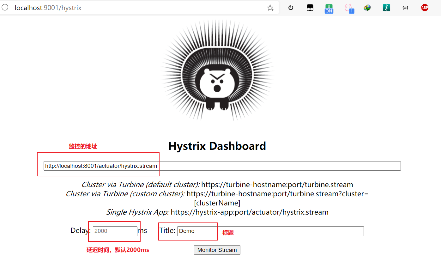Click the Hystrix Dashboard heading
The image size is (441, 268).
pyautogui.click(x=217, y=146)
